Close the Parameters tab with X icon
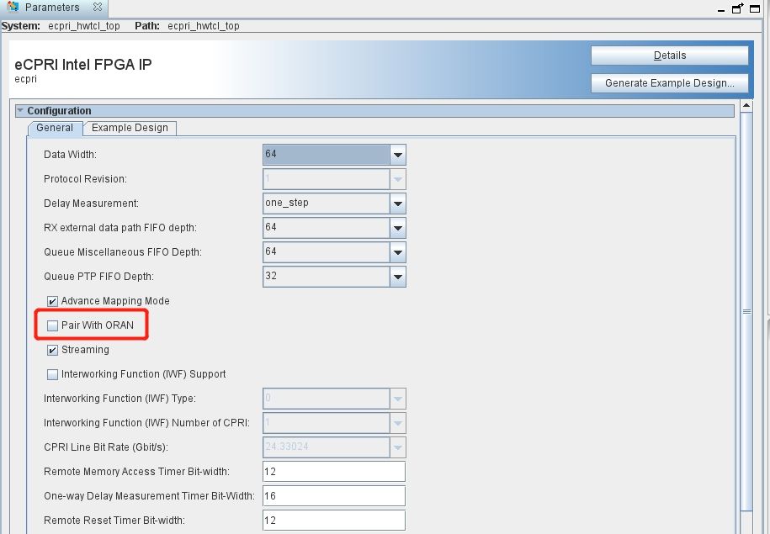The image size is (770, 534). [x=98, y=7]
